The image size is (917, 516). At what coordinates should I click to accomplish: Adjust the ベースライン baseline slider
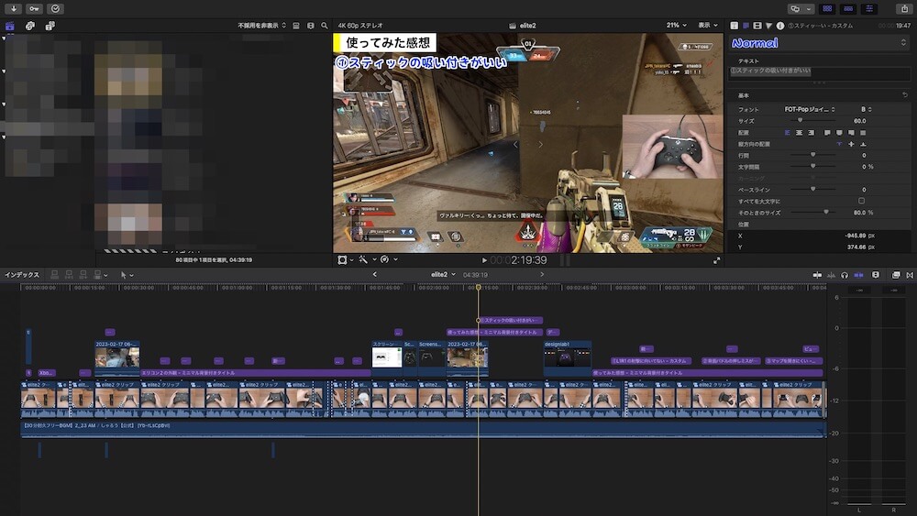[x=812, y=190]
